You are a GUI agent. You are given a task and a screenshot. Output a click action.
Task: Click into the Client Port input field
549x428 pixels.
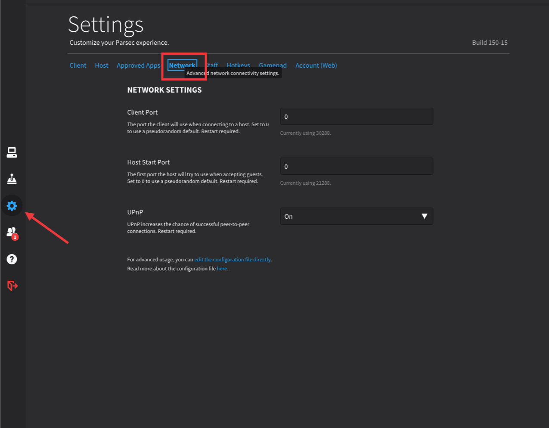pyautogui.click(x=356, y=117)
